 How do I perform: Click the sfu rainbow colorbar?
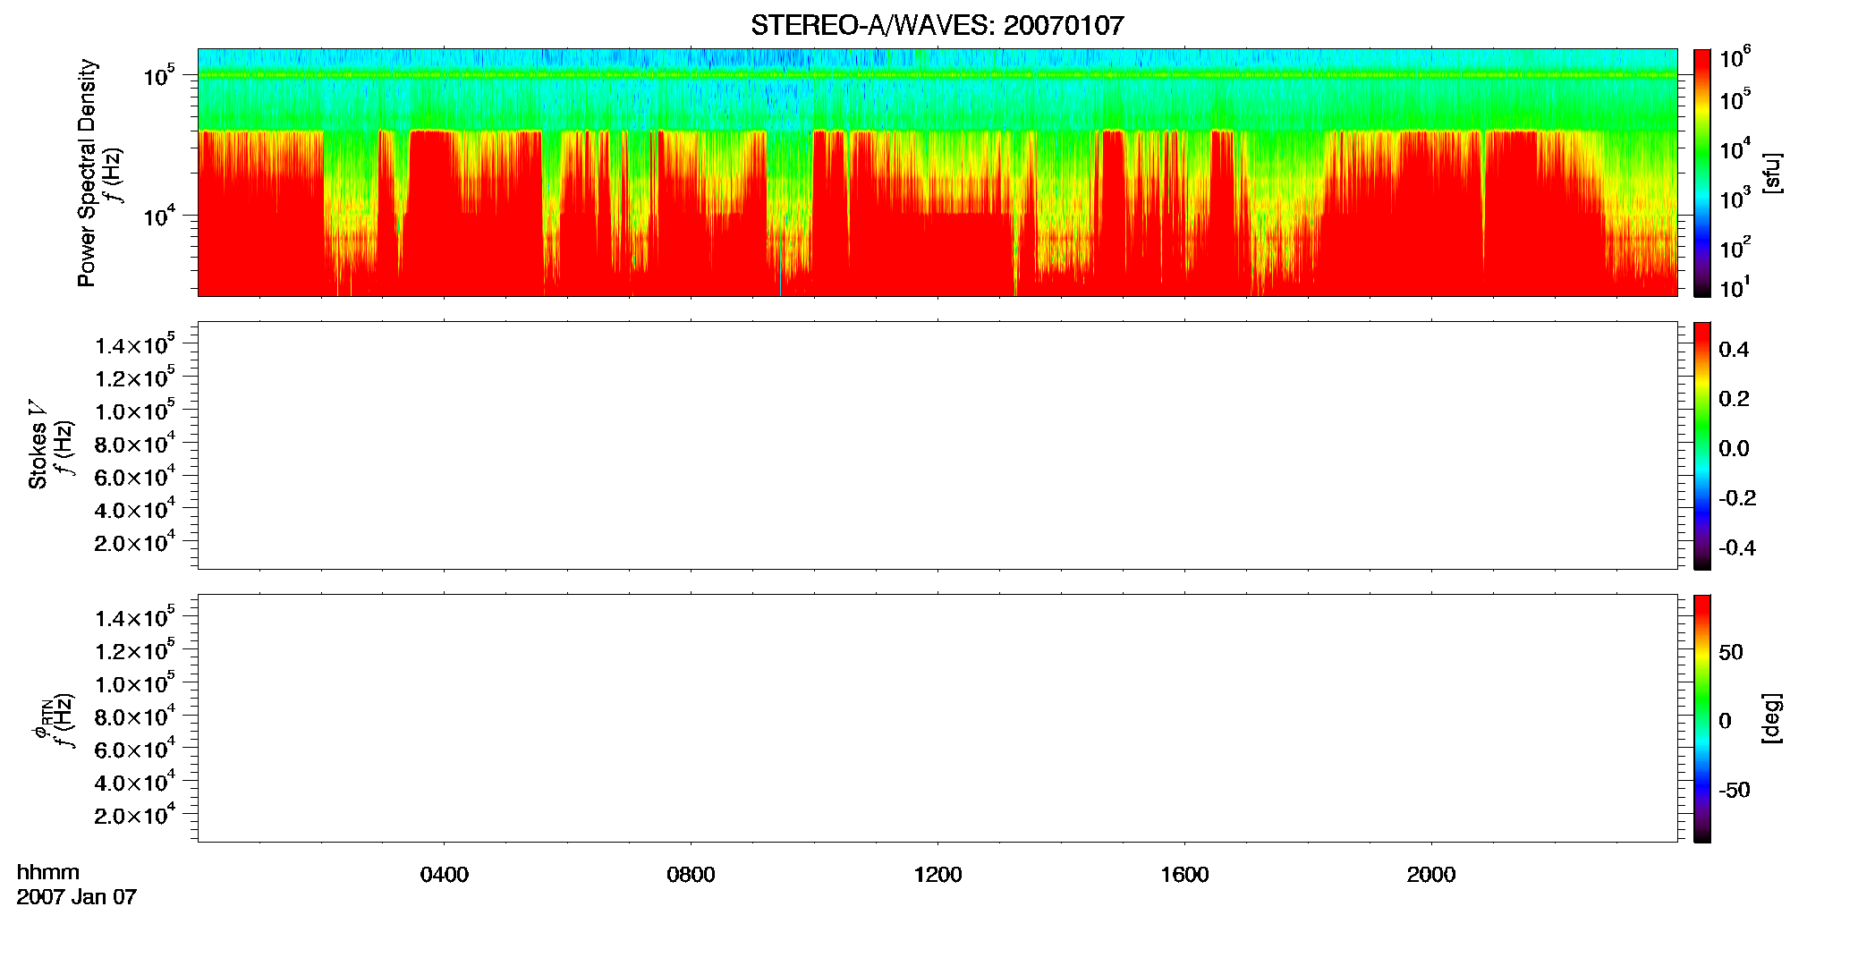coord(1702,173)
